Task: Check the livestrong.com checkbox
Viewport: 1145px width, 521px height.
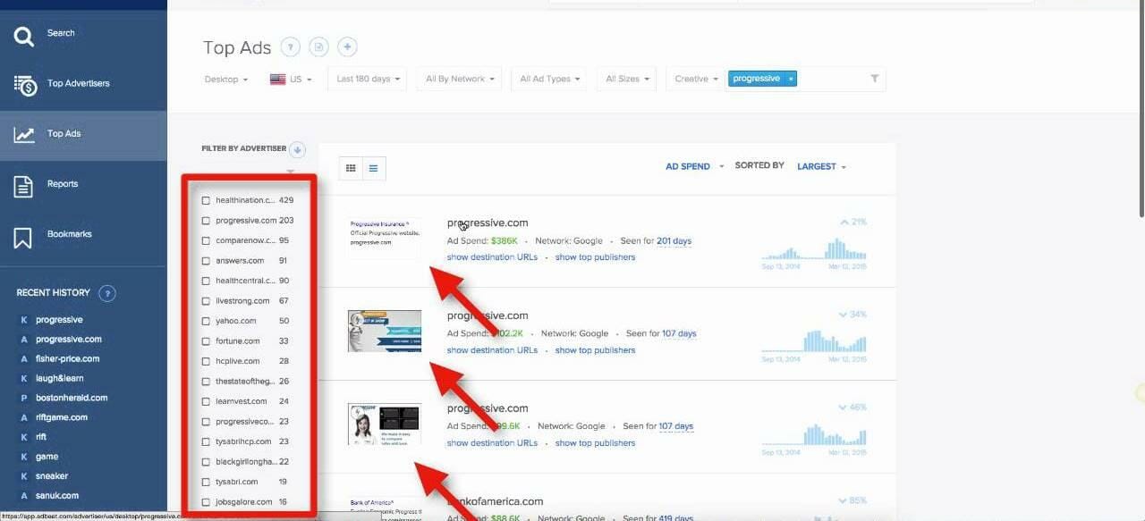Action: 206,301
